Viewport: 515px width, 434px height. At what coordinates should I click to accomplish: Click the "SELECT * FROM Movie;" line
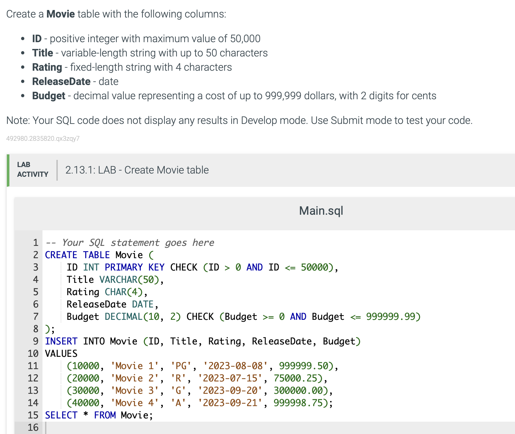pyautogui.click(x=99, y=415)
